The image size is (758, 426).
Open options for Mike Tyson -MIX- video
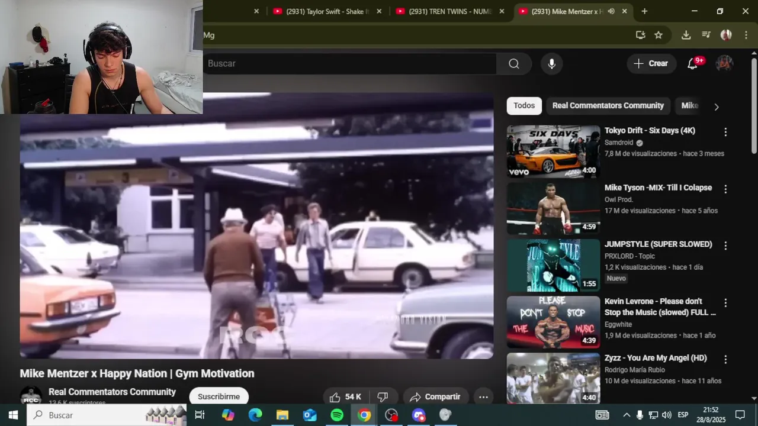pos(725,189)
